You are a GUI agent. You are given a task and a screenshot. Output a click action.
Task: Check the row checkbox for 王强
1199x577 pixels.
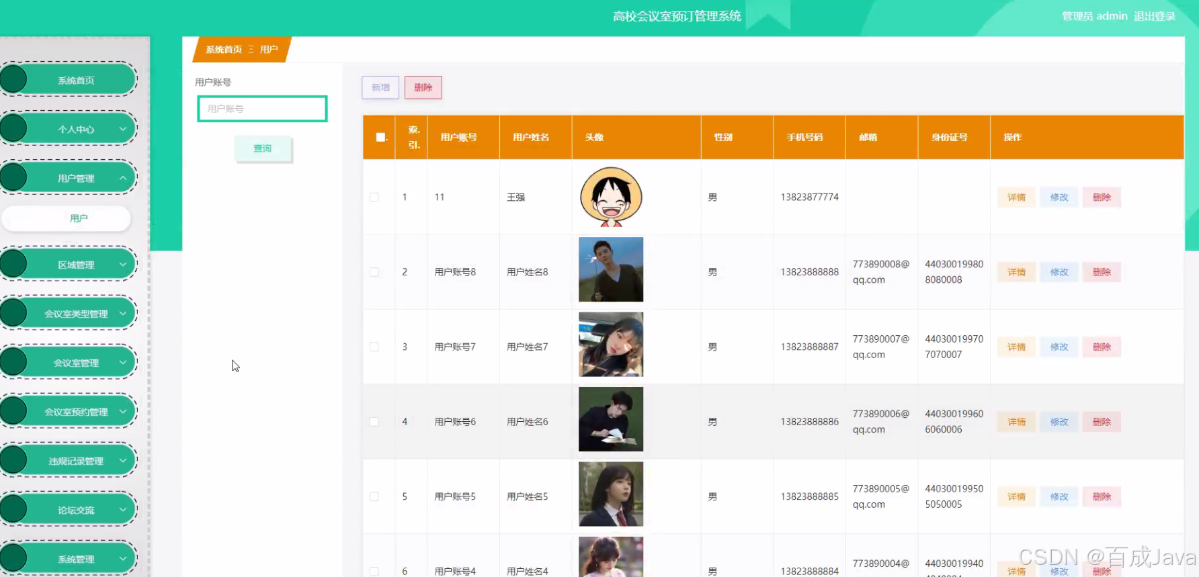tap(374, 197)
